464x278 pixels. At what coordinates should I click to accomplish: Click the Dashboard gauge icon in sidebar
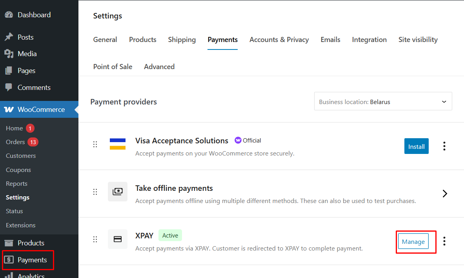click(x=9, y=15)
